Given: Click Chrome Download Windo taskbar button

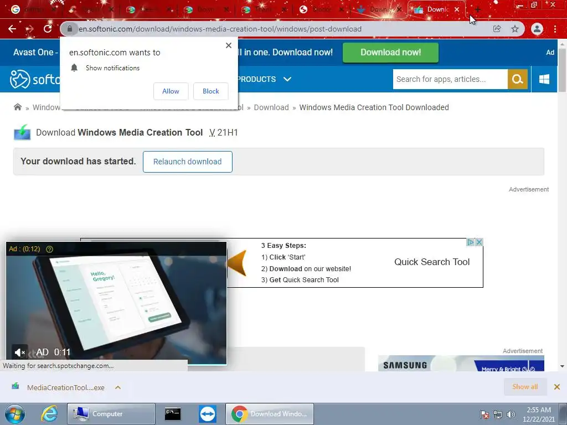Looking at the screenshot, I should (270, 414).
